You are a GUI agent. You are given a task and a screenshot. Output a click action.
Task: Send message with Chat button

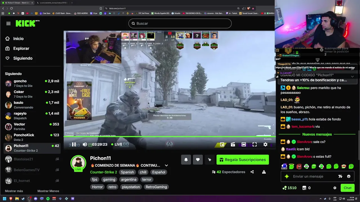click(x=347, y=188)
